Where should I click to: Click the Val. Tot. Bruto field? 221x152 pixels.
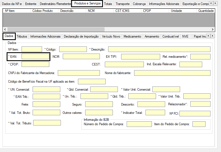pyautogui.click(x=46, y=112)
